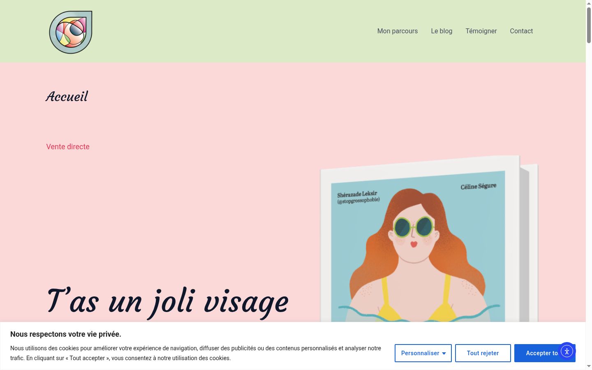Image resolution: width=592 pixels, height=370 pixels.
Task: Click the site logo in the header
Action: point(71,32)
